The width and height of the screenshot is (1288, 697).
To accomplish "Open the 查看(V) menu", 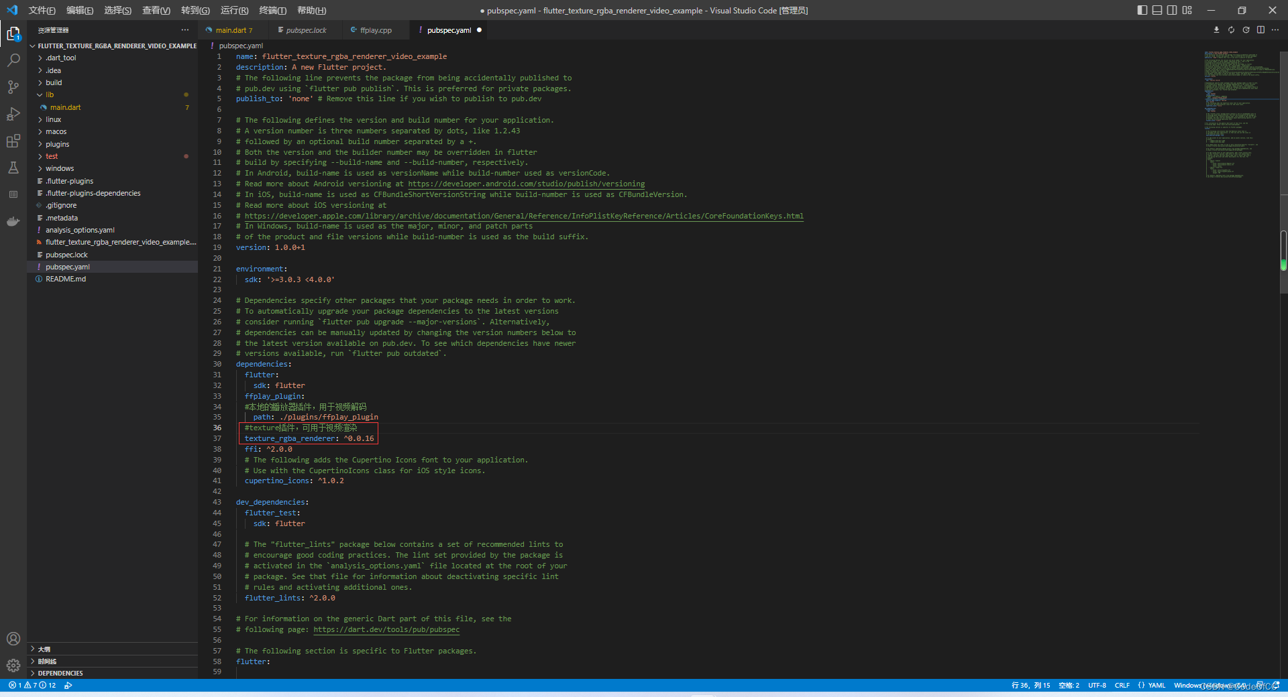I will pos(156,10).
